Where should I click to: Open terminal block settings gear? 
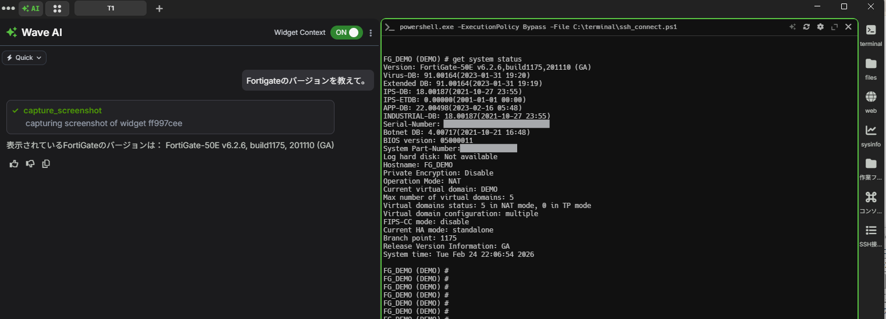820,27
